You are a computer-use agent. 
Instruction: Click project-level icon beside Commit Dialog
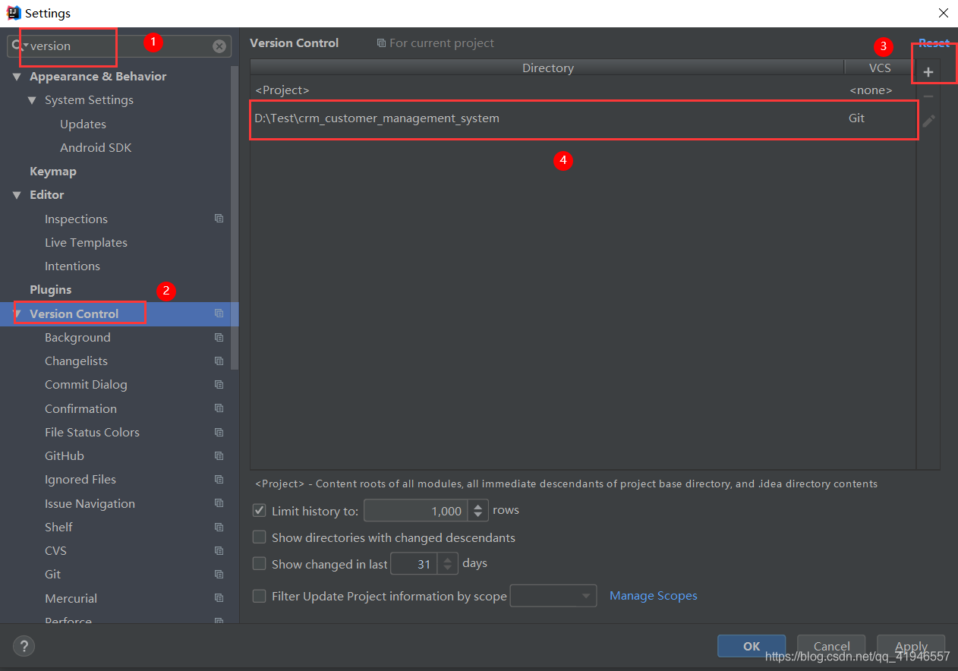pyautogui.click(x=219, y=384)
